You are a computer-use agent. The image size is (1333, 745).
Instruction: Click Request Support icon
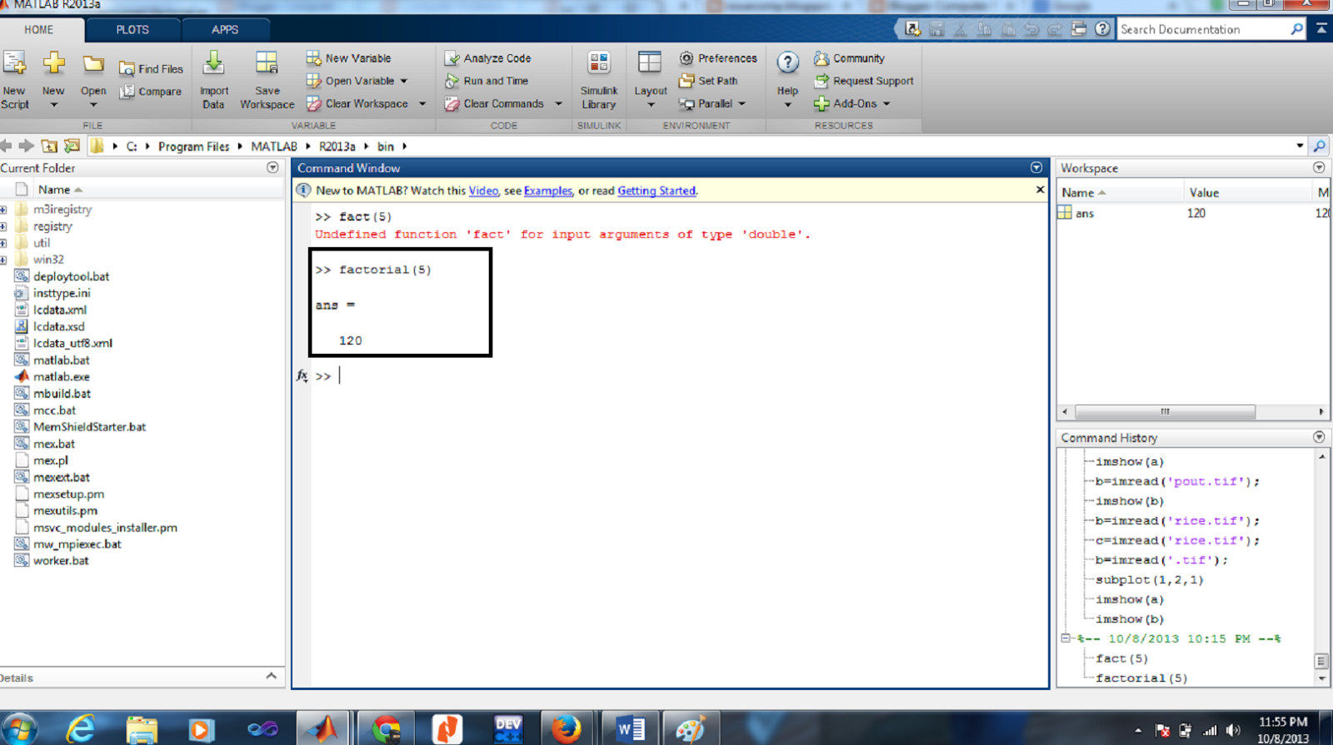click(x=821, y=81)
